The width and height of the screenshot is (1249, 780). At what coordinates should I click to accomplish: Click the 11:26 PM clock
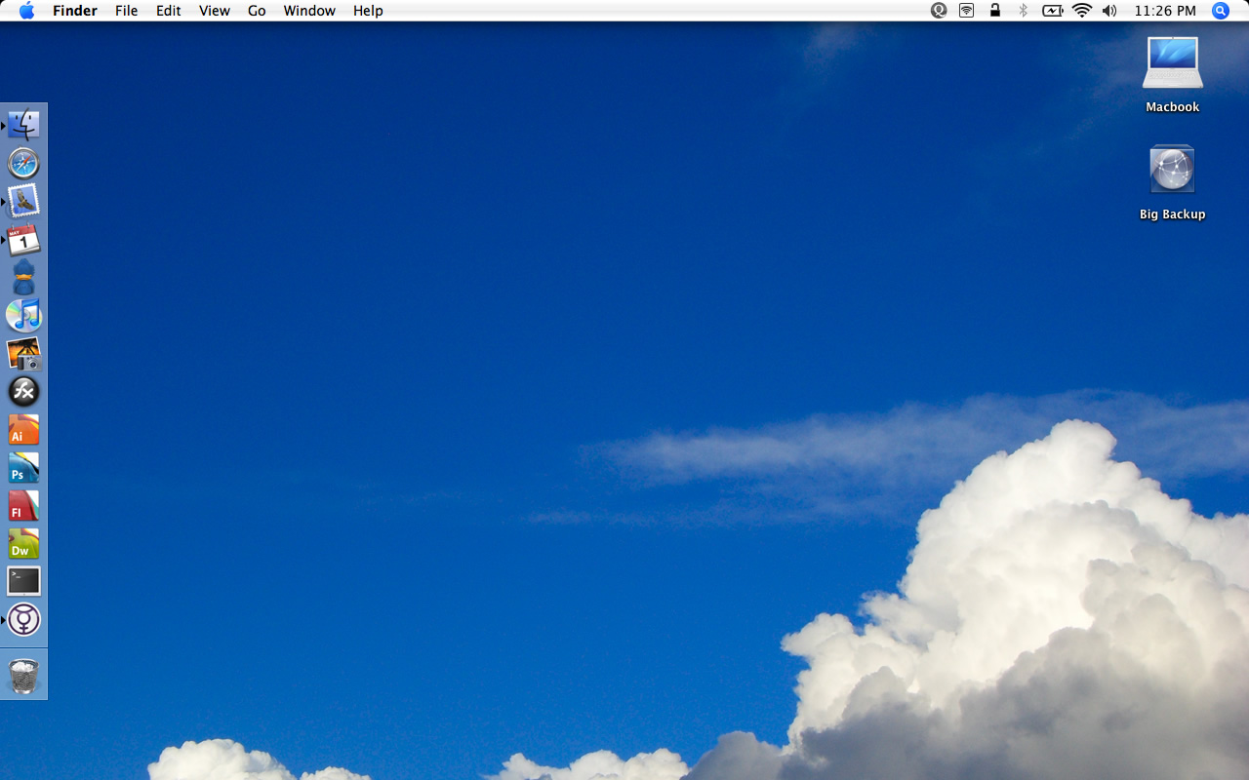(x=1165, y=11)
